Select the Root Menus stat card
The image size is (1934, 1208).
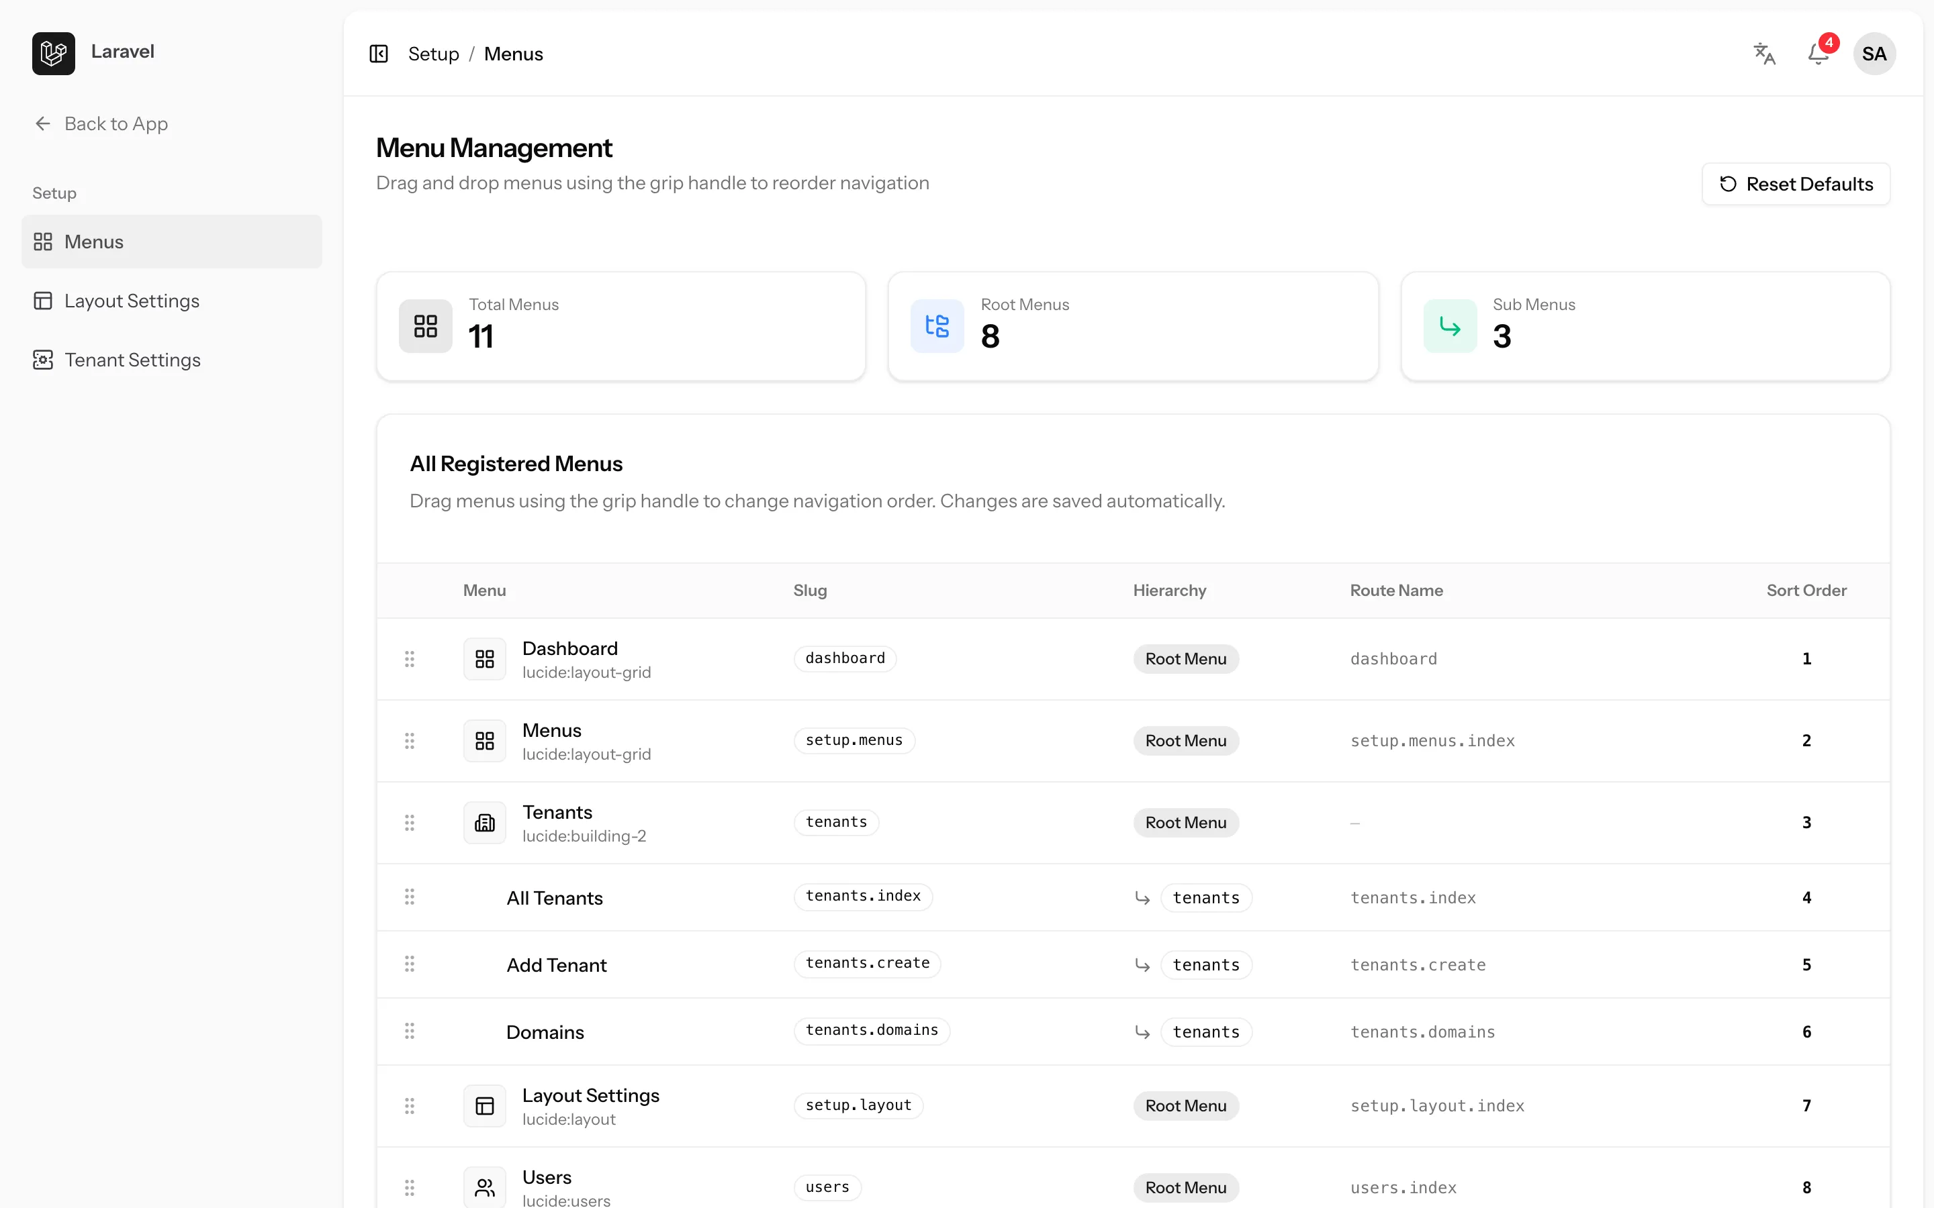click(x=1132, y=326)
